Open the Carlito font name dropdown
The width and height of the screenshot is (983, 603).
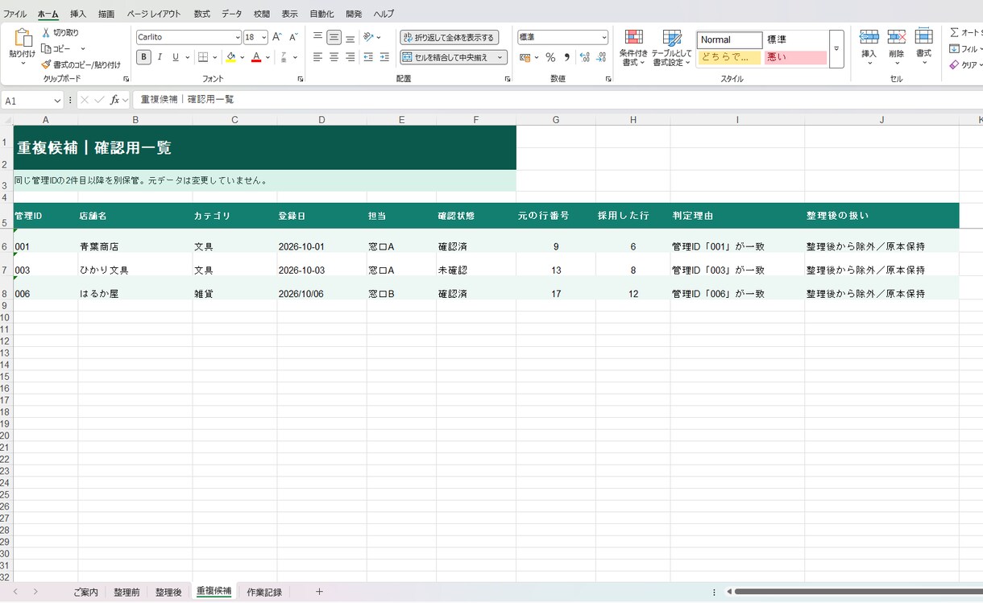(237, 37)
